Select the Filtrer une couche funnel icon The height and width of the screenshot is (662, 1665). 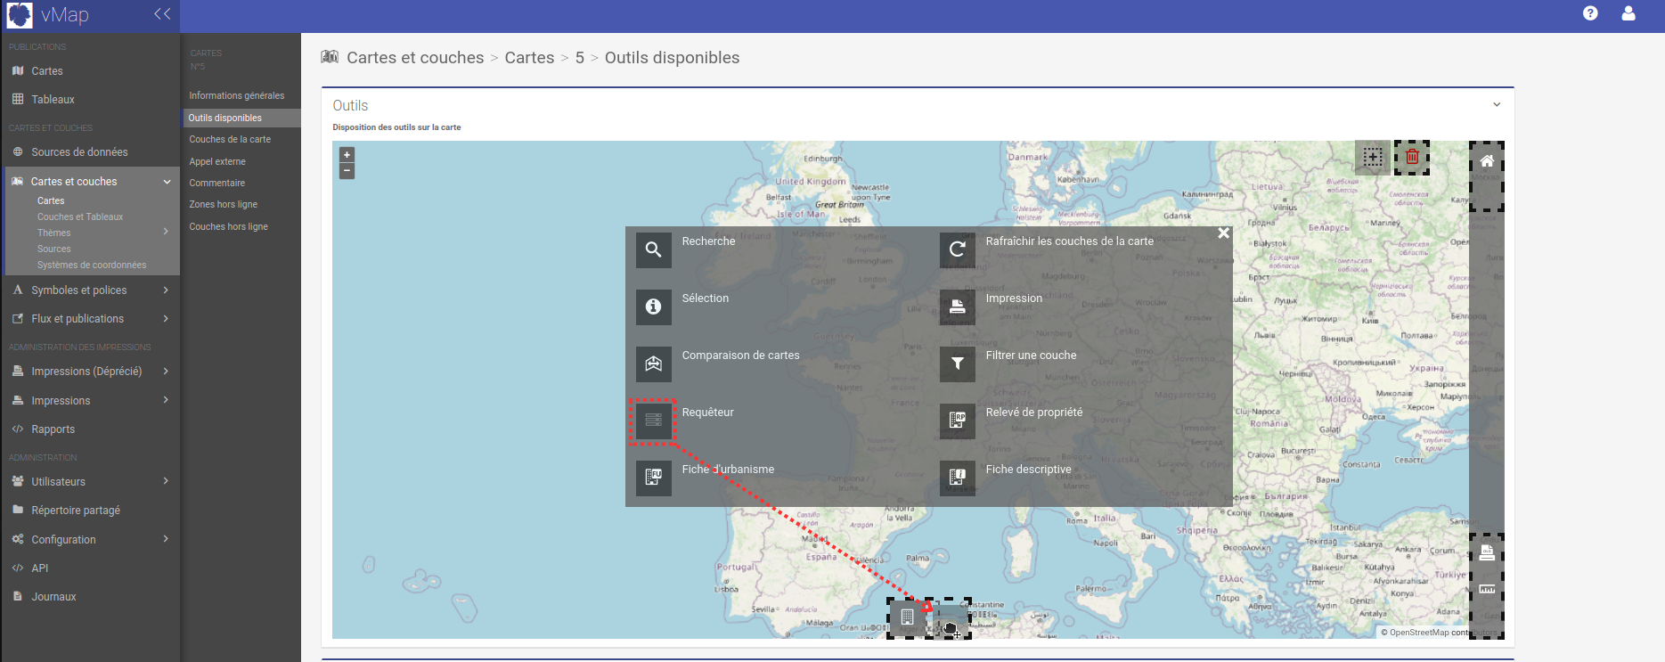957,364
